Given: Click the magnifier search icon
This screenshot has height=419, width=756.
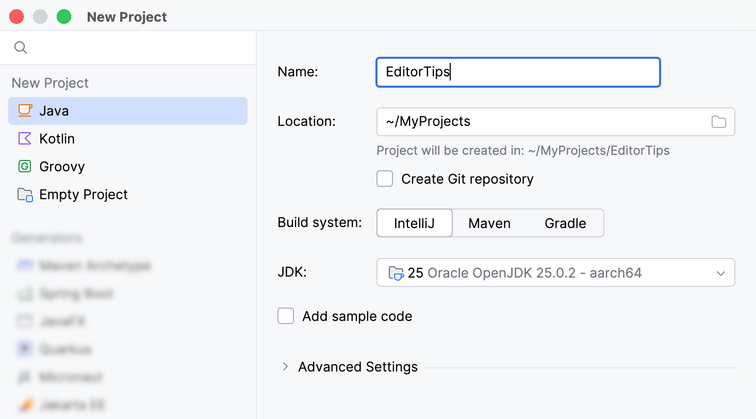Looking at the screenshot, I should click(x=20, y=48).
